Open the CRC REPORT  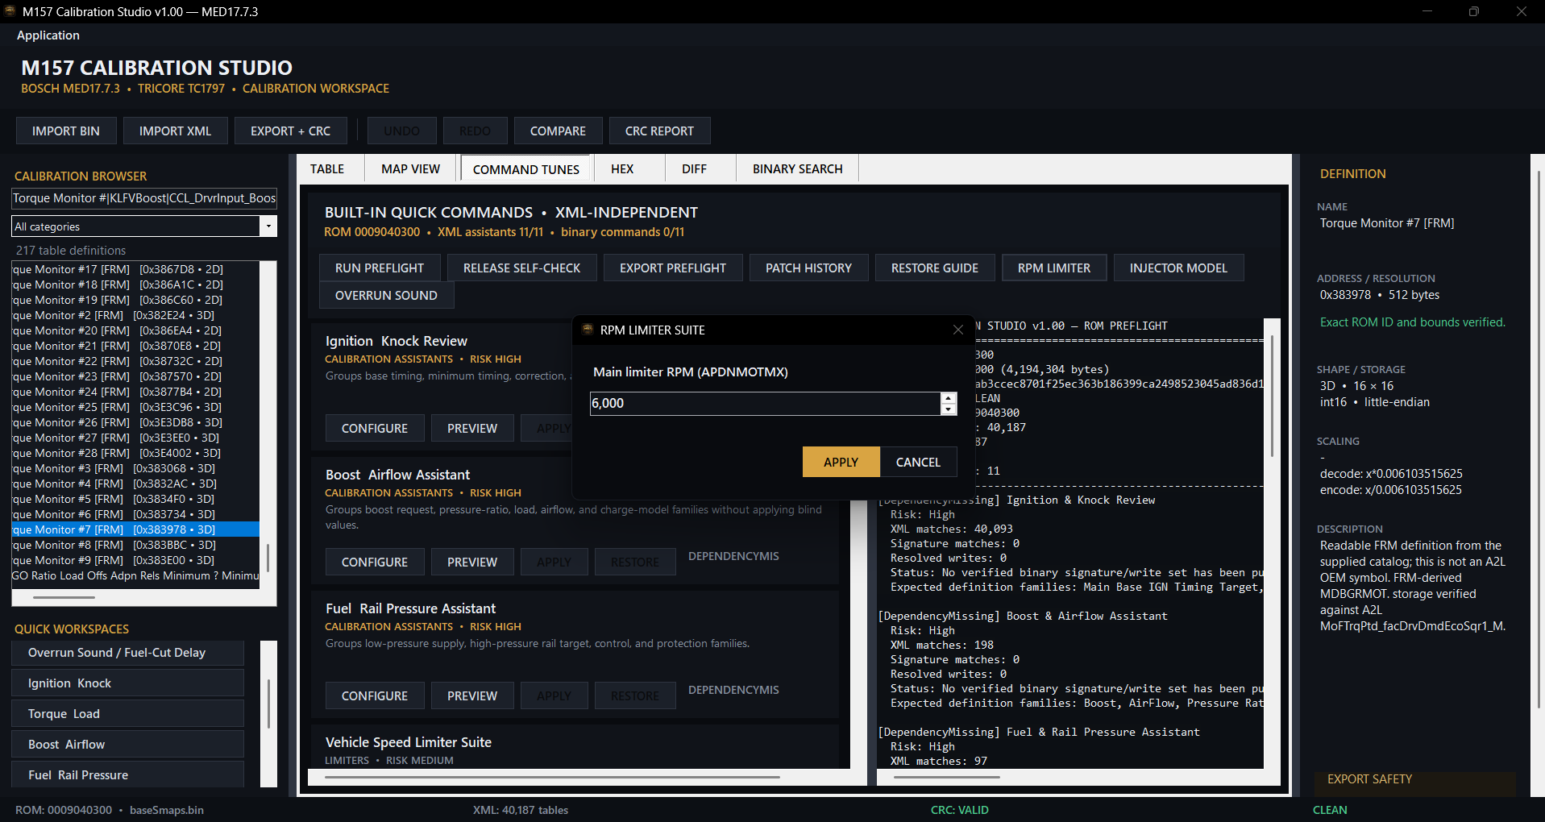659,131
